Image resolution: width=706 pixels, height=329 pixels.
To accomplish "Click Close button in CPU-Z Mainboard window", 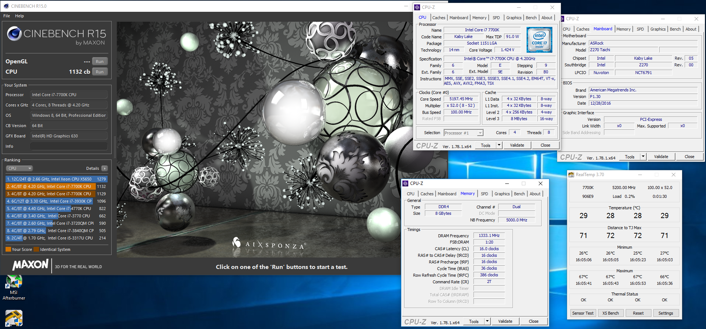I will pyautogui.click(x=689, y=157).
